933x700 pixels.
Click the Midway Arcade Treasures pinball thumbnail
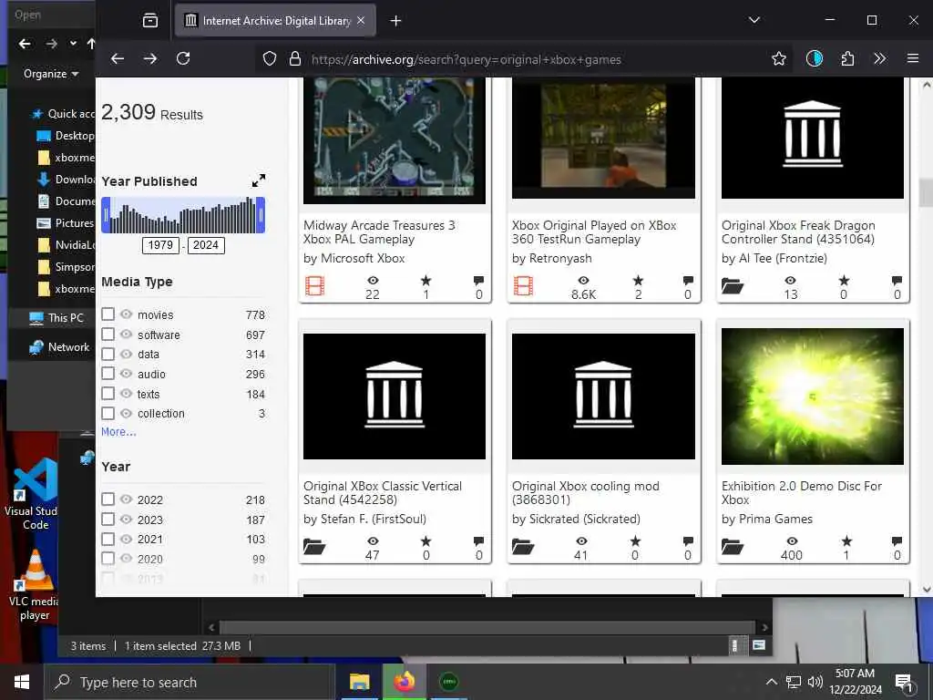pos(395,140)
